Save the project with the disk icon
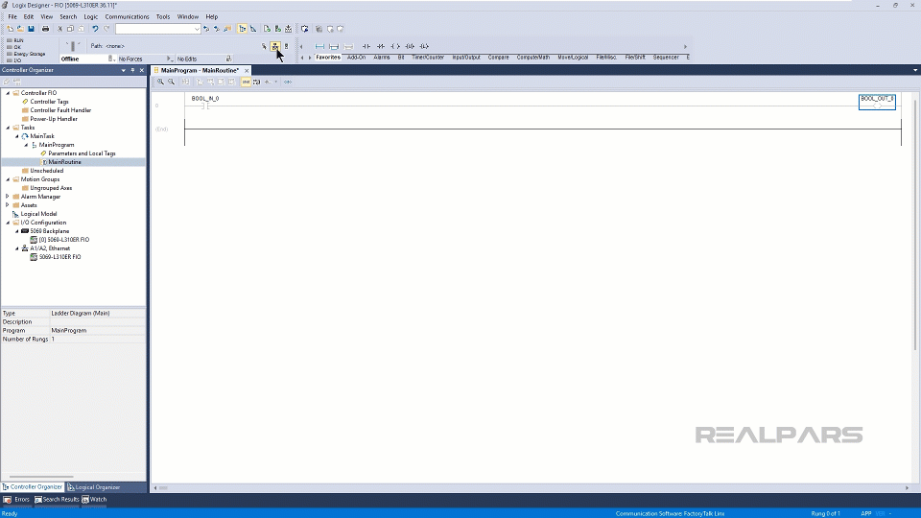Image resolution: width=921 pixels, height=518 pixels. (31, 29)
